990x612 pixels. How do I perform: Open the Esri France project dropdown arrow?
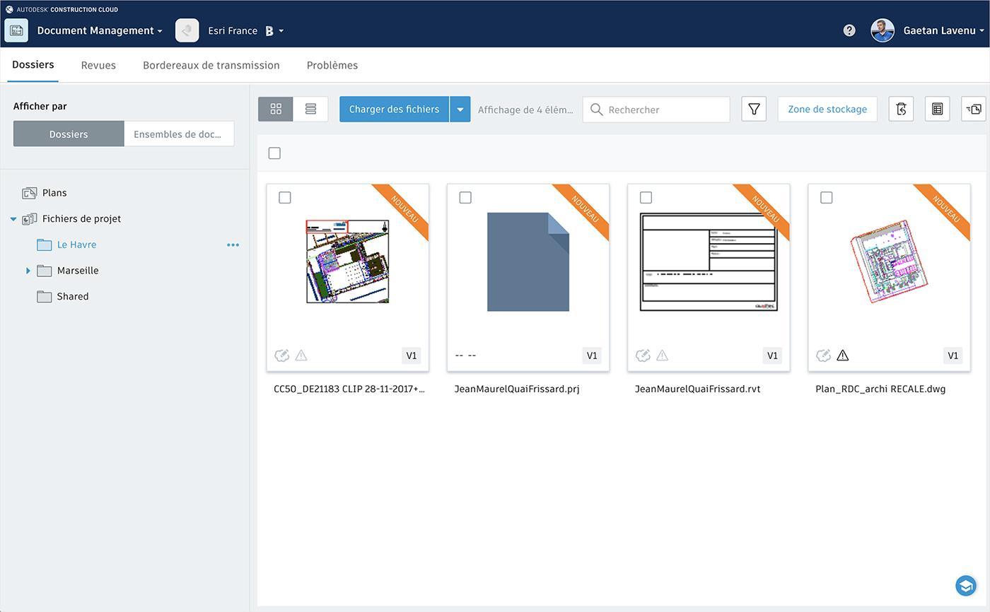pos(281,31)
